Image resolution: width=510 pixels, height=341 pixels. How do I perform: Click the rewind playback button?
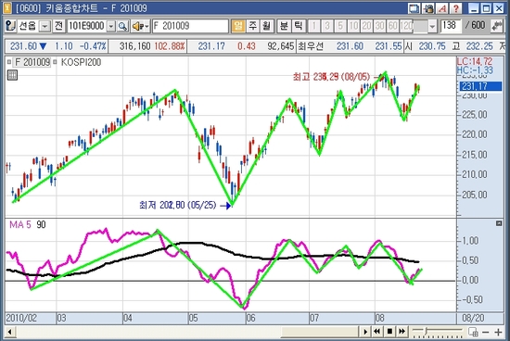coord(376,332)
